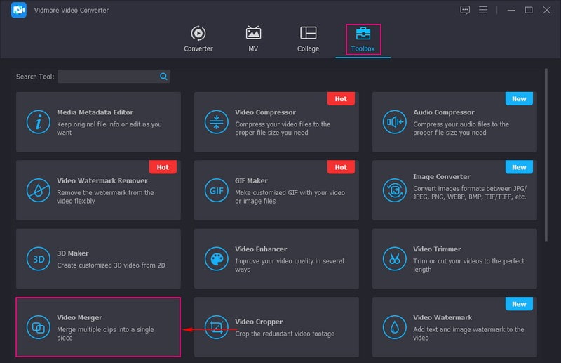
Task: Click the 3D Maker icon
Action: coord(38,258)
